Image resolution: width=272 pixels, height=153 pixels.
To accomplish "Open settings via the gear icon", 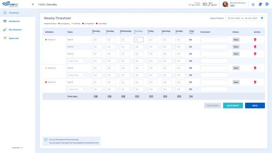I will [x=253, y=4].
